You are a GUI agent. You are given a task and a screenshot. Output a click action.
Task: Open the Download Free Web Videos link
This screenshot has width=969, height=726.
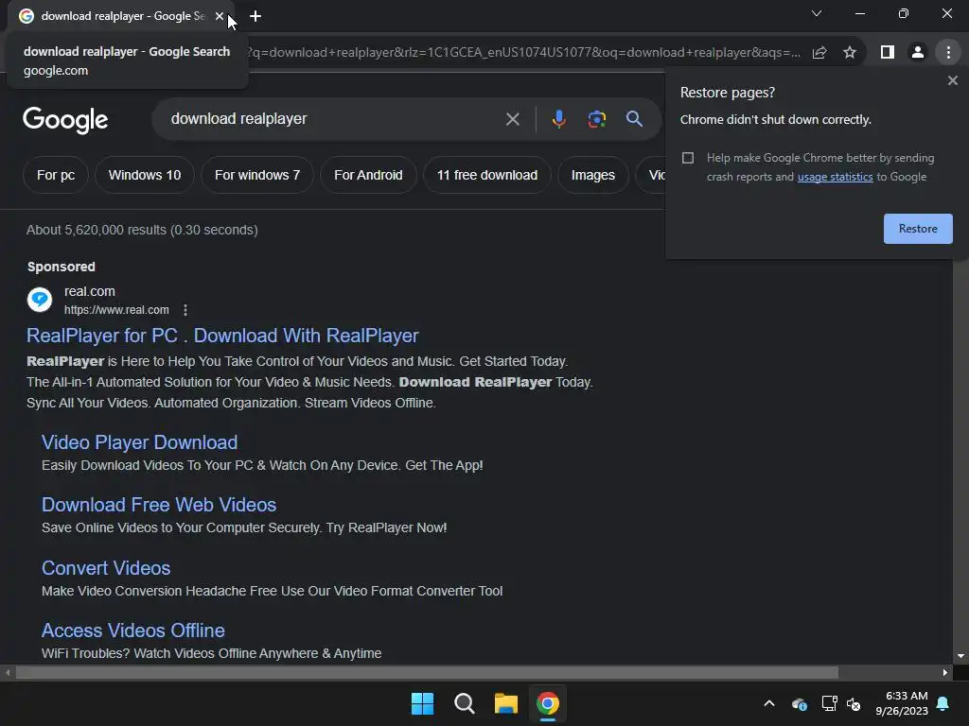(159, 505)
